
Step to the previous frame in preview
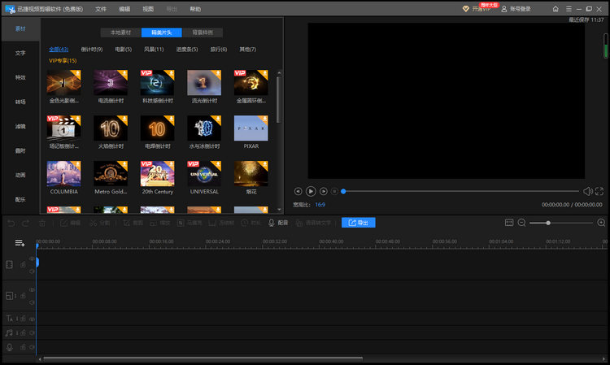coord(298,191)
